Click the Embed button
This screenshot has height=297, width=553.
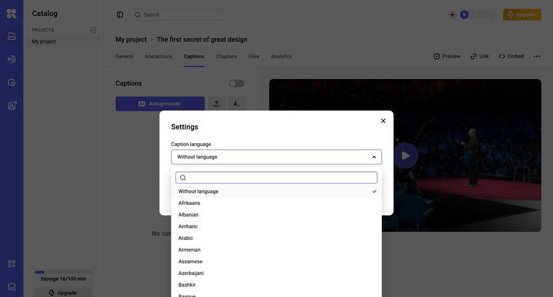pos(511,56)
